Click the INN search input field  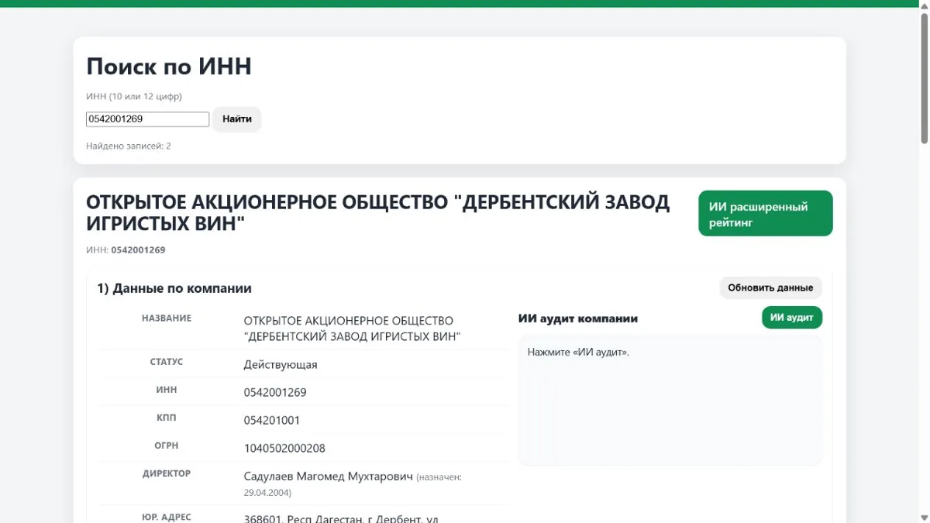click(147, 119)
